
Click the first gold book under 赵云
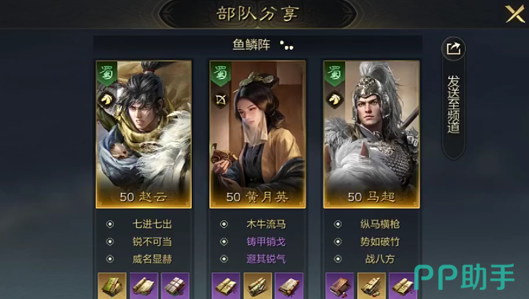(x=112, y=286)
